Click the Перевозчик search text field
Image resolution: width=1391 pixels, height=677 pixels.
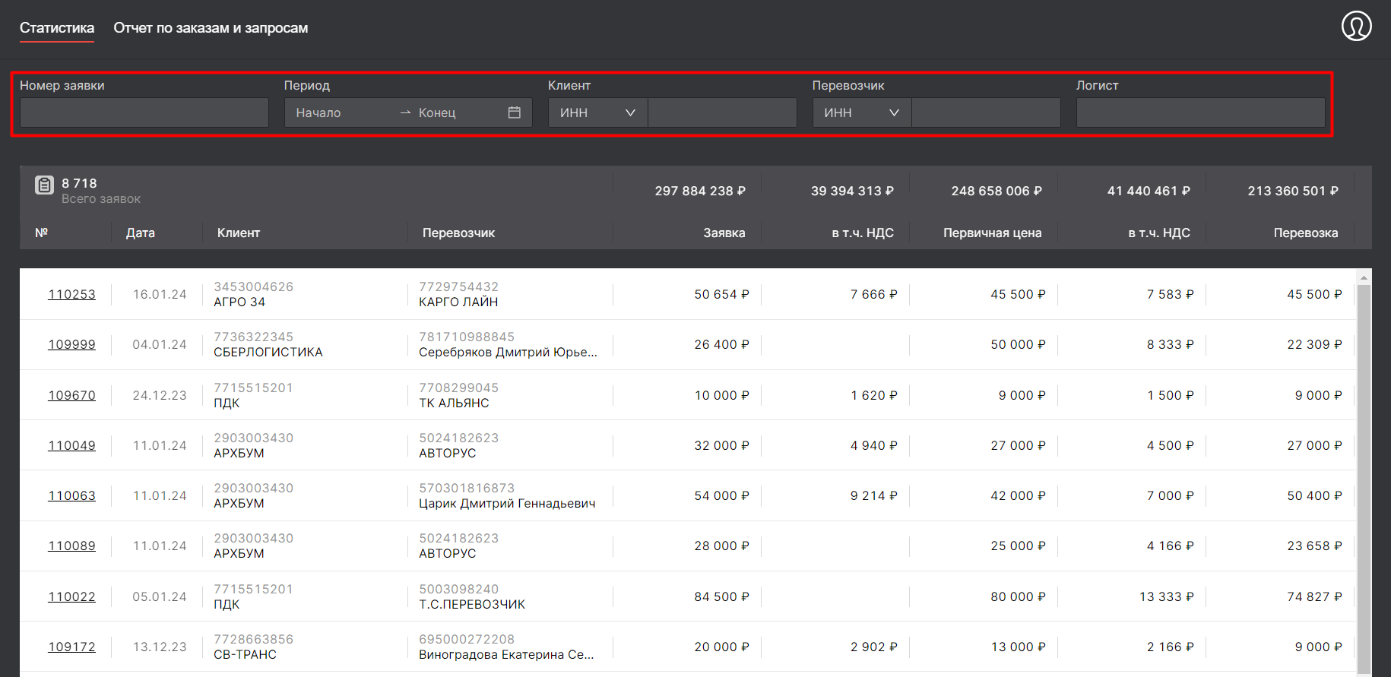click(x=986, y=112)
